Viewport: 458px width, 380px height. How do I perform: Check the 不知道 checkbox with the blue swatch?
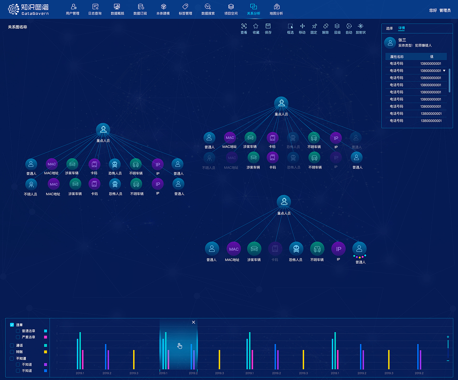click(18, 371)
